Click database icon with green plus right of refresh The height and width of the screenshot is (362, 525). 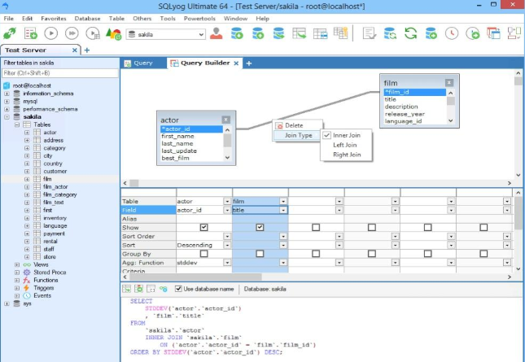coord(431,33)
